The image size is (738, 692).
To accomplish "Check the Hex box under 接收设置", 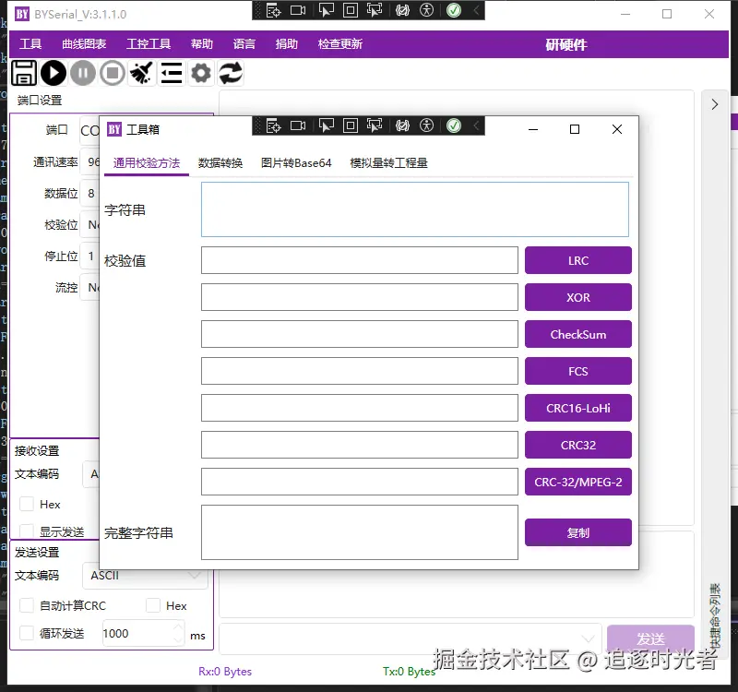I will (x=27, y=504).
